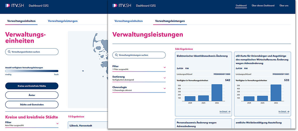Switch to Verwaltungseinheiten tab in front window
298x131 pixels.
coord(129,21)
